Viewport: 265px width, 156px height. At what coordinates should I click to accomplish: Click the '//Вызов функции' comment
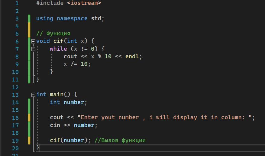coord(120,140)
